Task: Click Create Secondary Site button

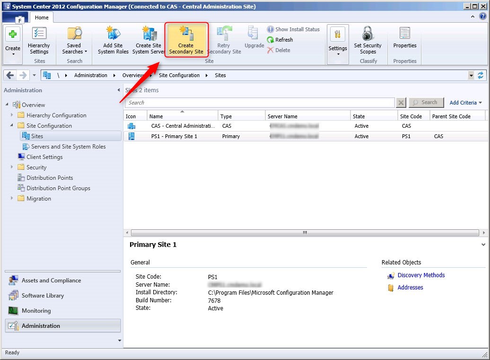Action: (186, 40)
